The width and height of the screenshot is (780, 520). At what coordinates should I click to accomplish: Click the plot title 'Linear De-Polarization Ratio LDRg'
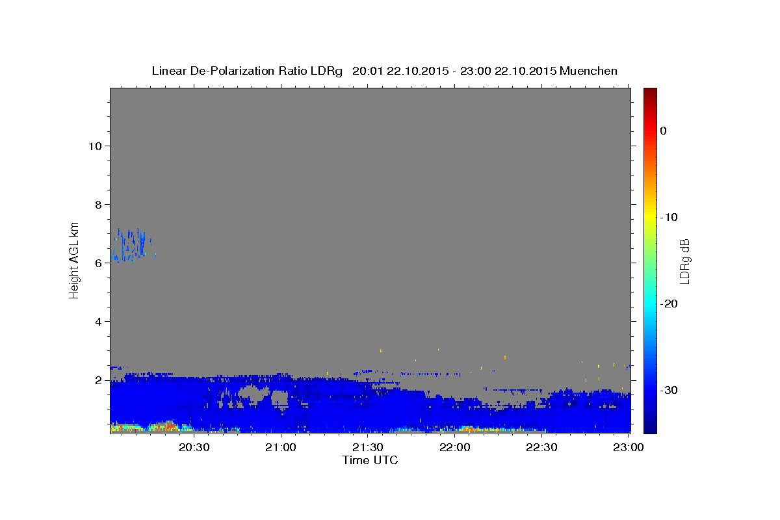click(x=247, y=71)
